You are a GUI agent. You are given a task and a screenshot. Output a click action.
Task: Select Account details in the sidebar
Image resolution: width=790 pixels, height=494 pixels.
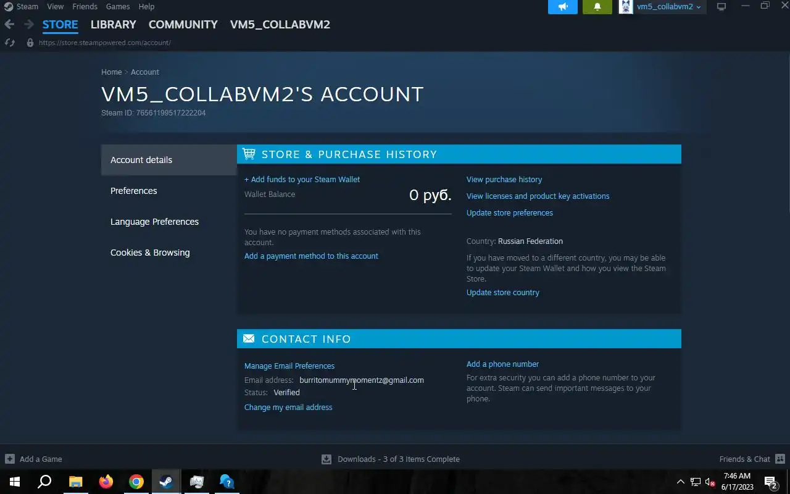(169, 160)
